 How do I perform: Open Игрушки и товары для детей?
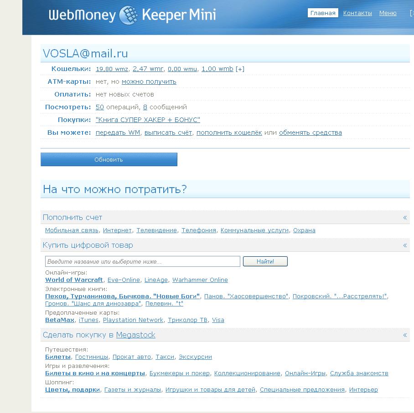211,389
